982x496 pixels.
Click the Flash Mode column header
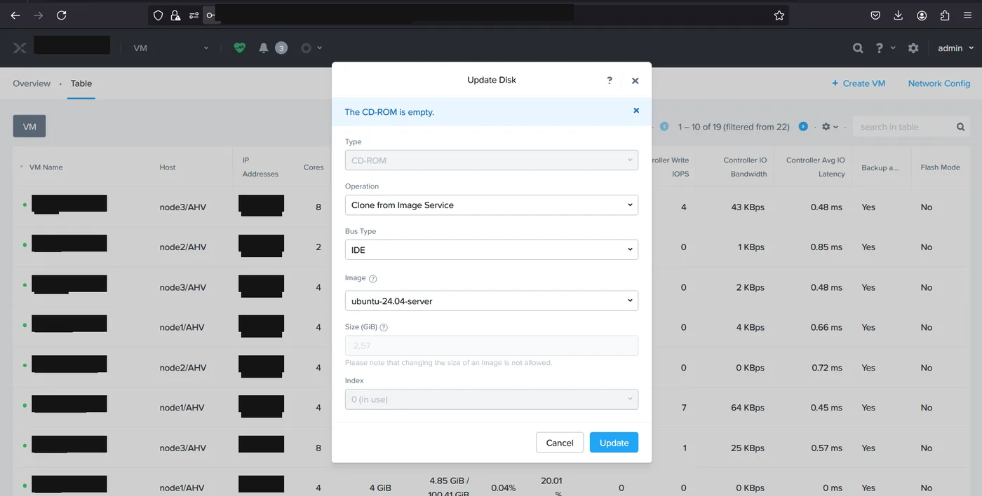[x=940, y=167]
